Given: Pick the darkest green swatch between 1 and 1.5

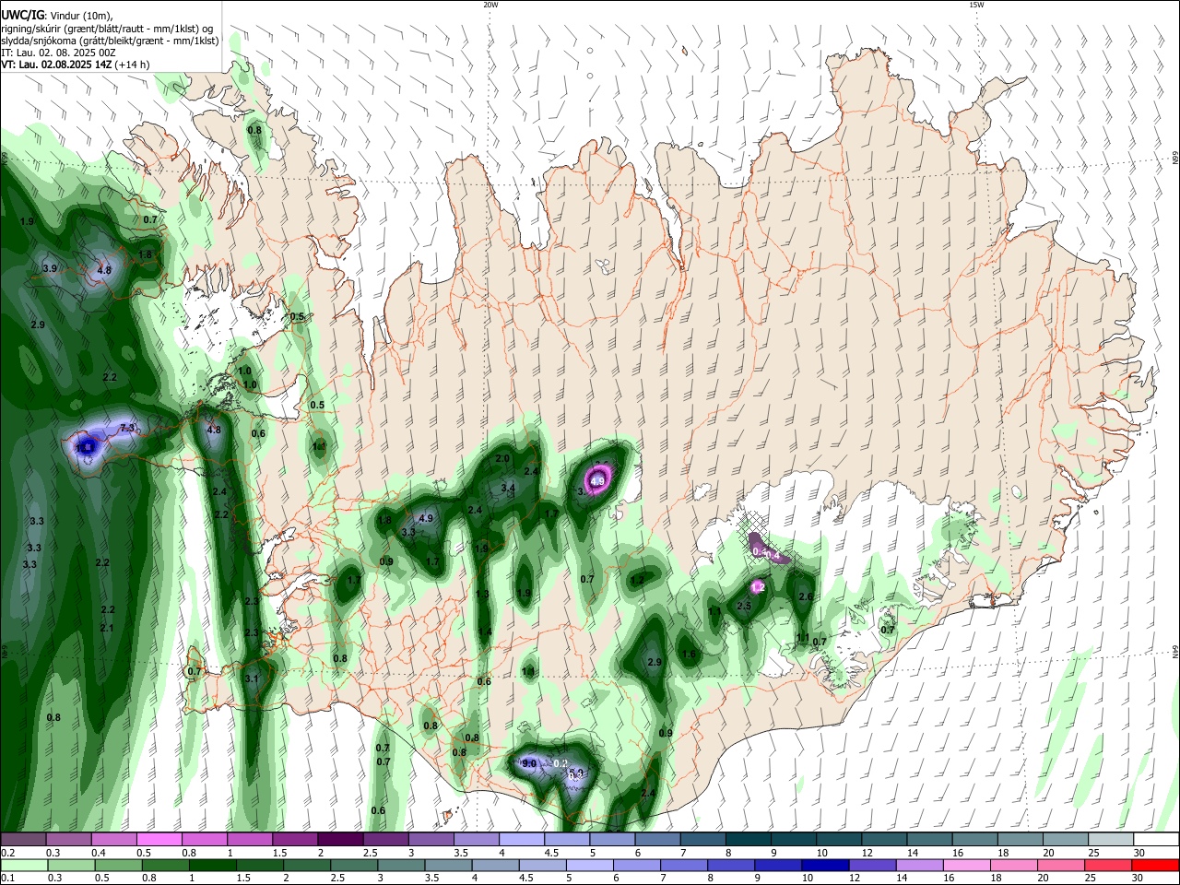Looking at the screenshot, I should tap(213, 866).
